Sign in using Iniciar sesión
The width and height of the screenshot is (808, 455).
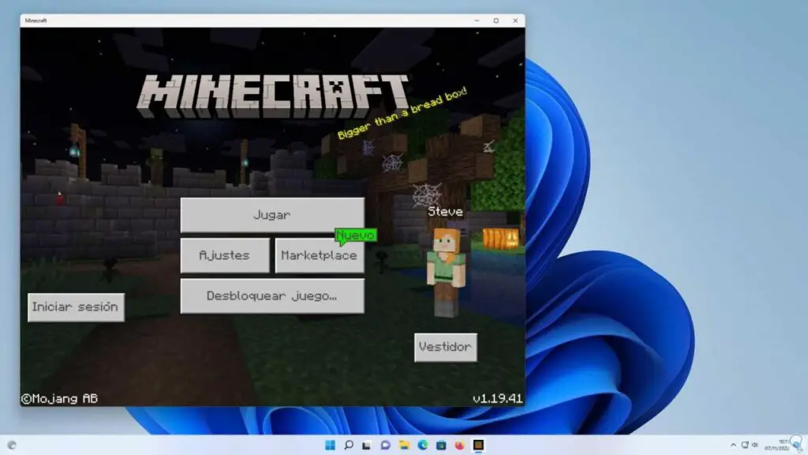point(77,307)
